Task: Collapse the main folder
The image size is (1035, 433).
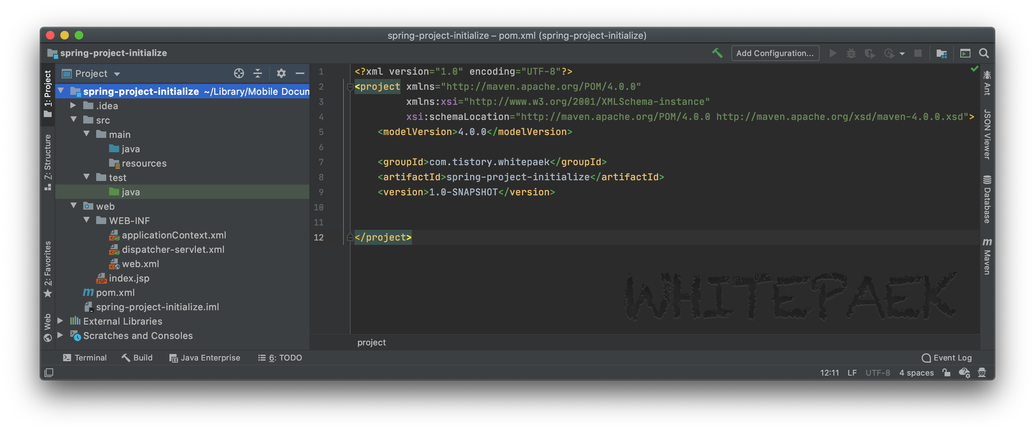Action: (86, 134)
